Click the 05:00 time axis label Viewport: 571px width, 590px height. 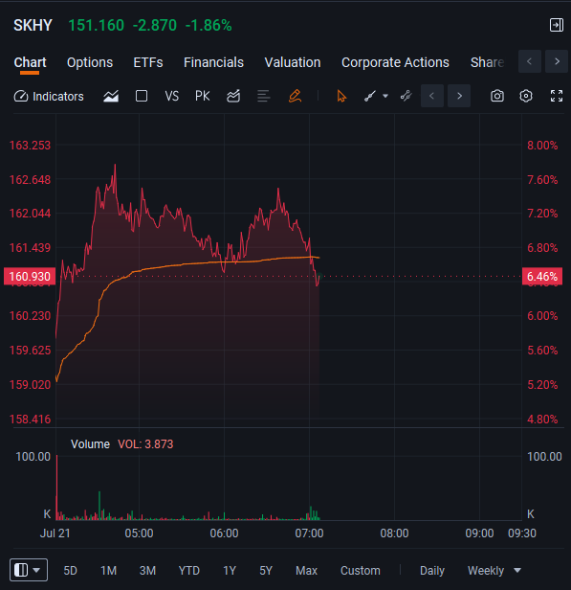(139, 533)
